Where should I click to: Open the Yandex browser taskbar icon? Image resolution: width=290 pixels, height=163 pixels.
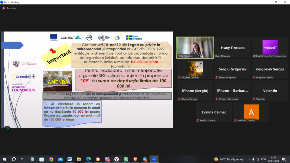tap(116, 159)
